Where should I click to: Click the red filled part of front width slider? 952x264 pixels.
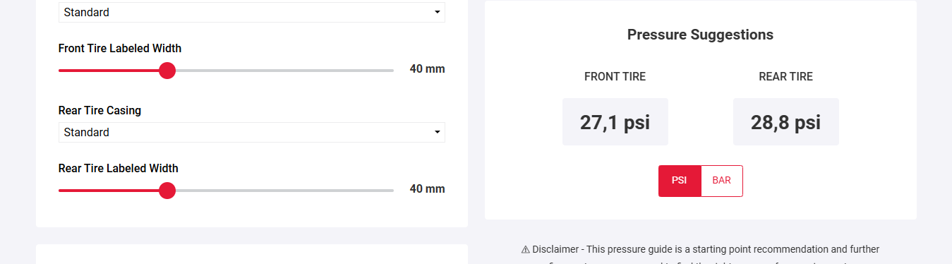point(109,71)
